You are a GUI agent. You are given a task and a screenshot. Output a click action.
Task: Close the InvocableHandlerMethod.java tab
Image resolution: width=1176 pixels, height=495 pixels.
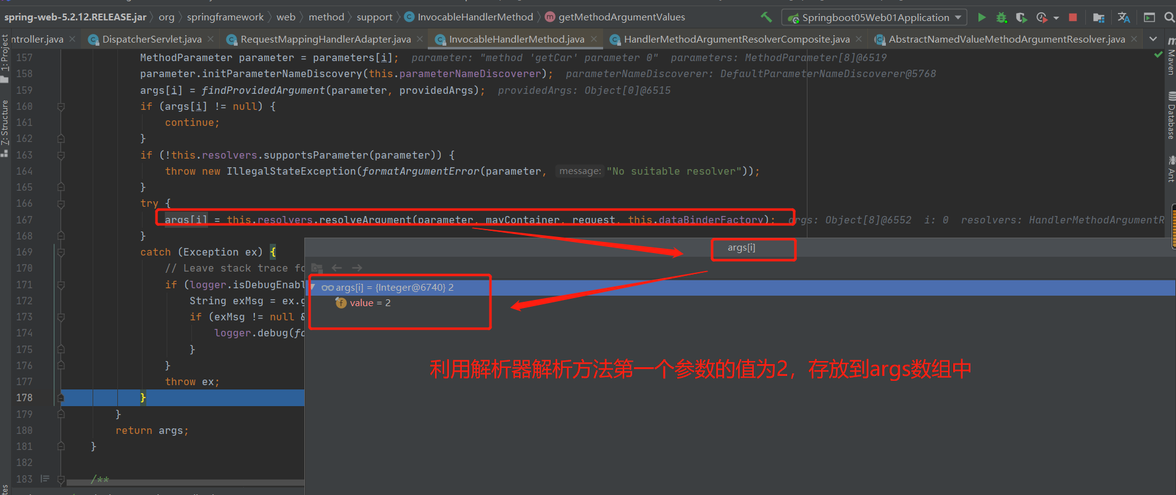tap(594, 39)
